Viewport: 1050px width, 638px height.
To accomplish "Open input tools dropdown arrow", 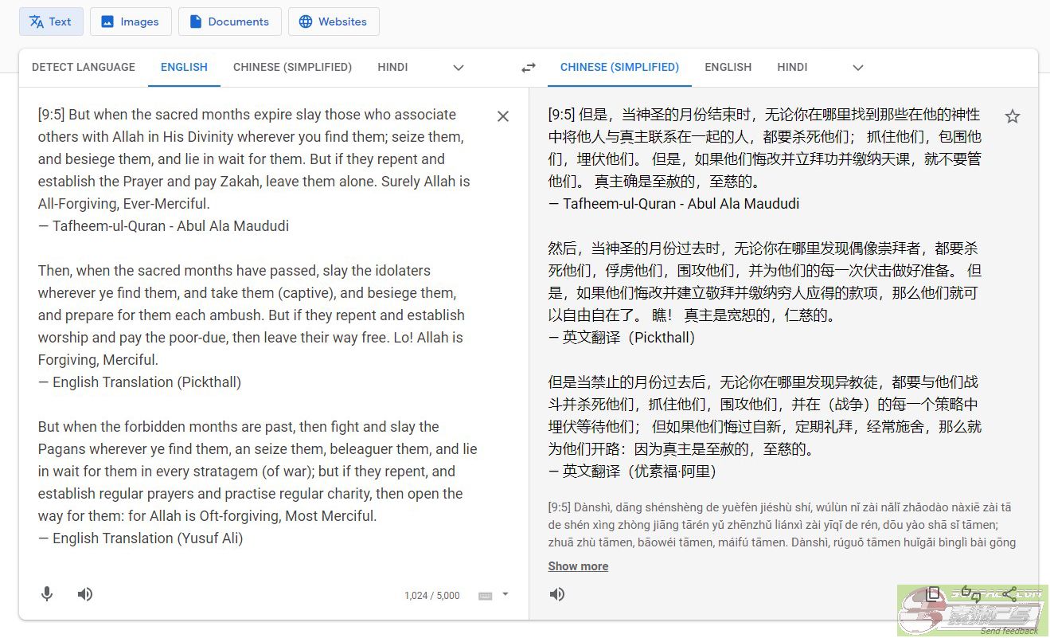I will [x=505, y=594].
